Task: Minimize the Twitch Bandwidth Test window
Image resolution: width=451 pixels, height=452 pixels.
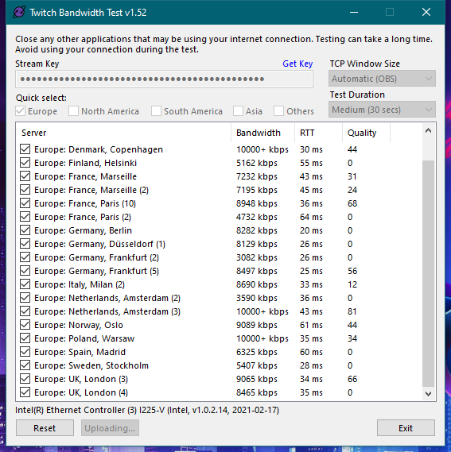Action: click(x=354, y=12)
